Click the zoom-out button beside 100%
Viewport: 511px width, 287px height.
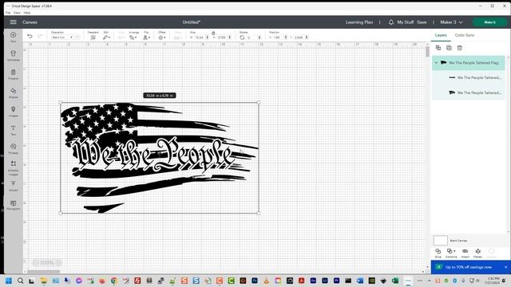(36, 262)
